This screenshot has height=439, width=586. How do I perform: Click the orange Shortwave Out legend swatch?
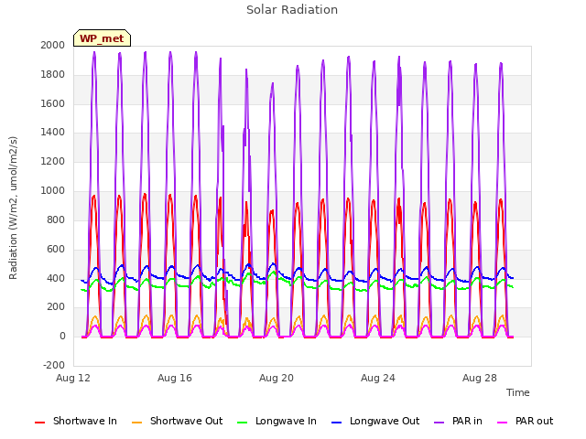(136, 423)
